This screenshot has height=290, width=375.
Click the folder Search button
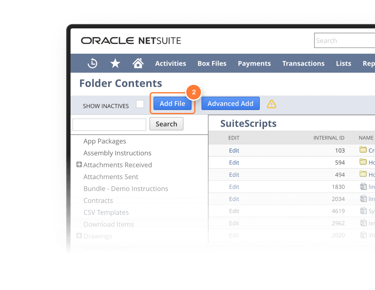click(166, 124)
